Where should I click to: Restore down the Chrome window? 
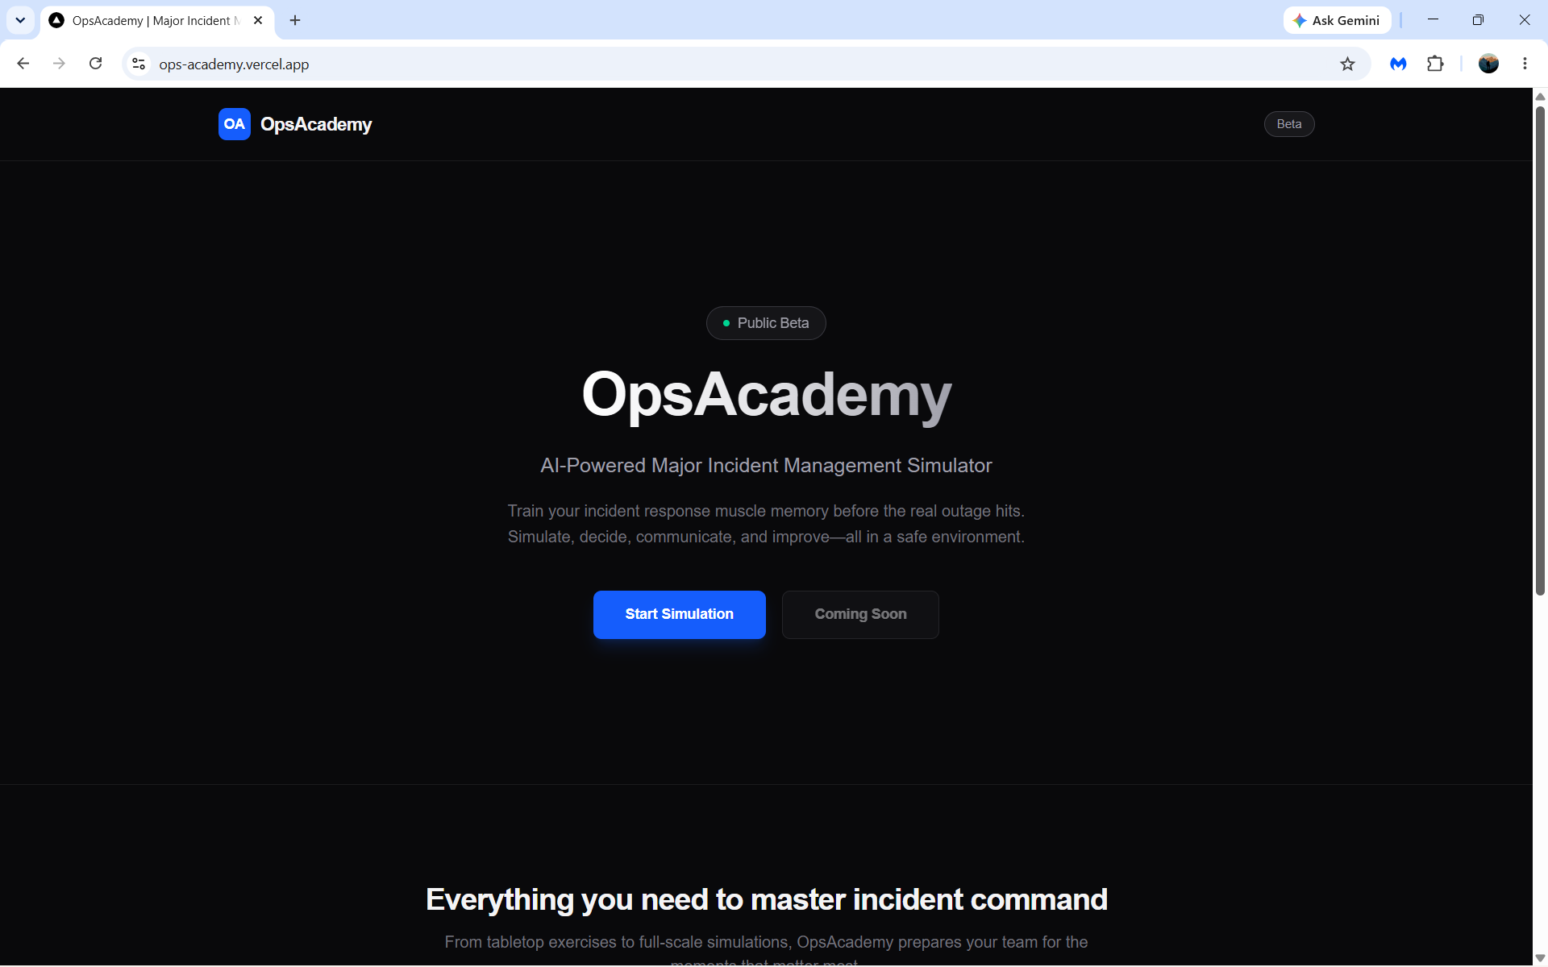click(1478, 20)
